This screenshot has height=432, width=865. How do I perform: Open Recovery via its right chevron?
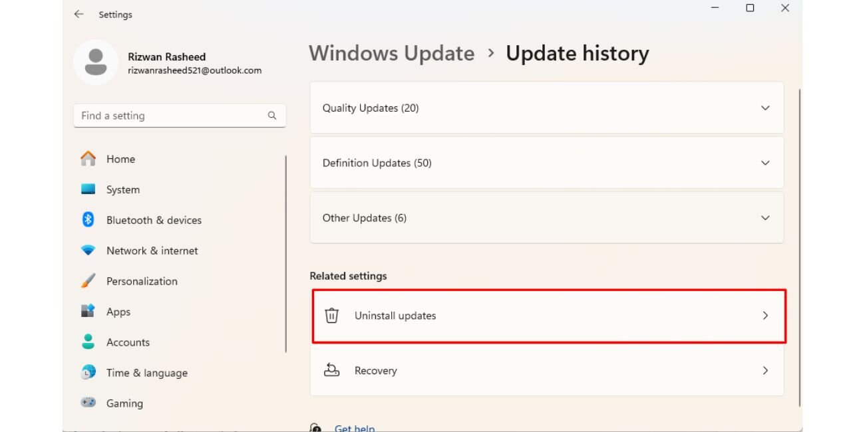pyautogui.click(x=765, y=371)
